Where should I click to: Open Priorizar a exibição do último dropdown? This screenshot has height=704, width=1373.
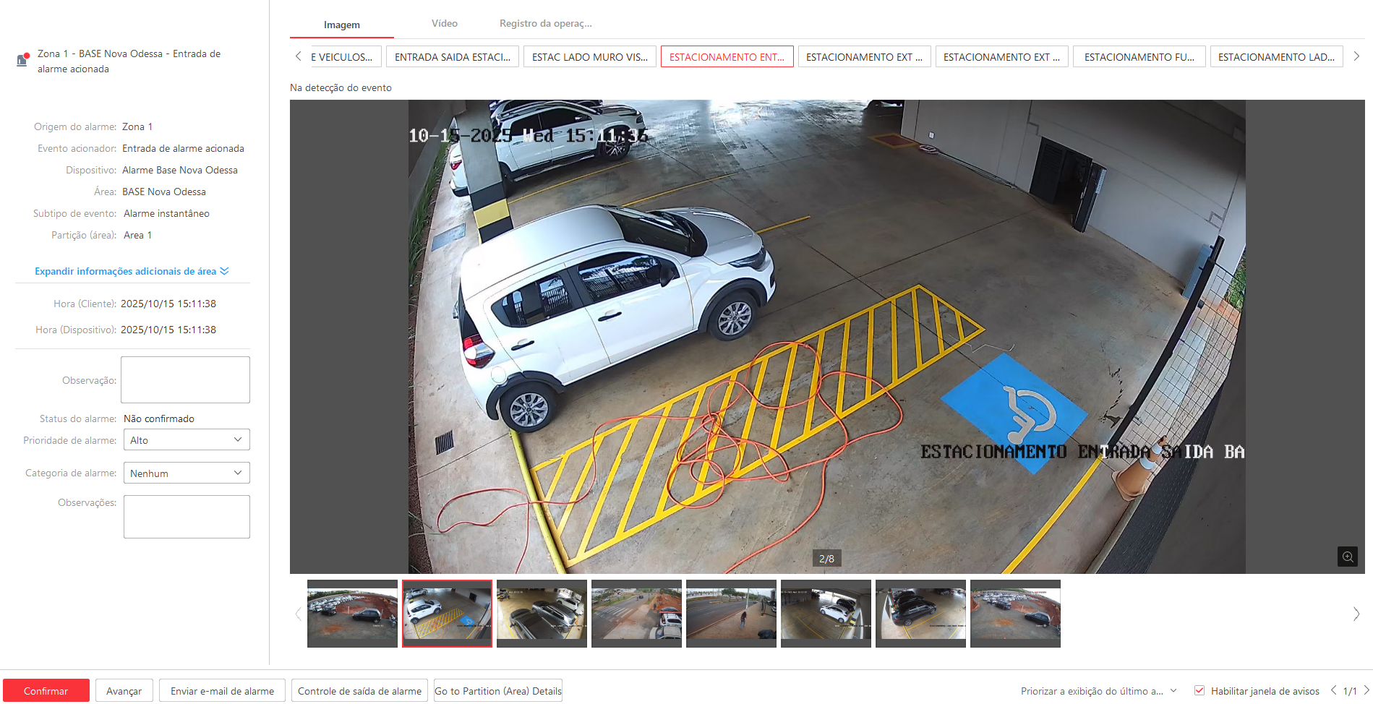coord(1098,691)
